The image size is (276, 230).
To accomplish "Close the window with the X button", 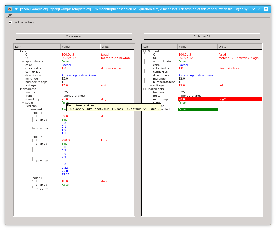I will tap(266, 9).
